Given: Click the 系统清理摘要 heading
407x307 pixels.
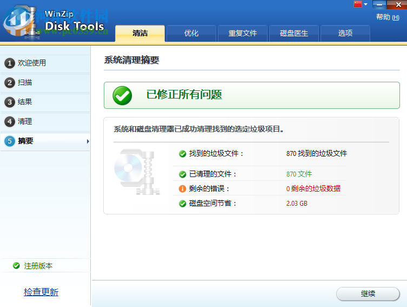Looking at the screenshot, I should click(131, 60).
